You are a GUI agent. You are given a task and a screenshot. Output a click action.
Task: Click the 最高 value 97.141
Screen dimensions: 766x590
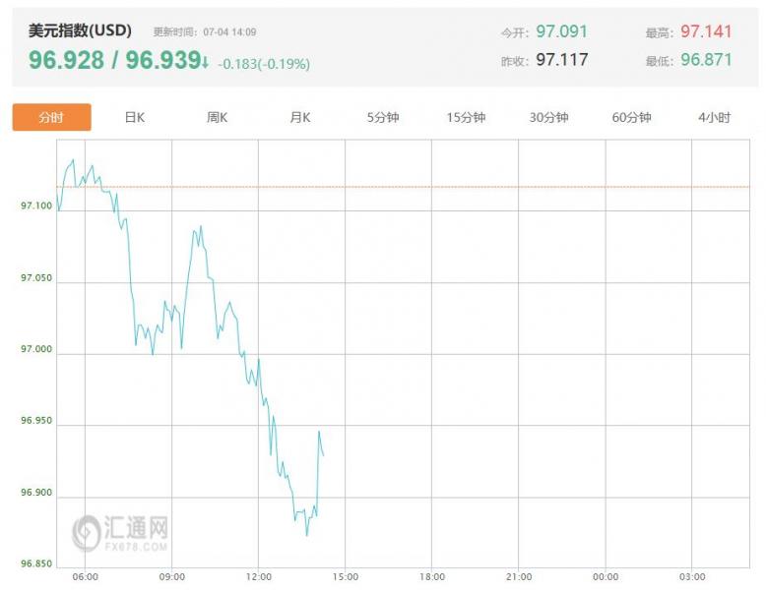[x=706, y=31]
